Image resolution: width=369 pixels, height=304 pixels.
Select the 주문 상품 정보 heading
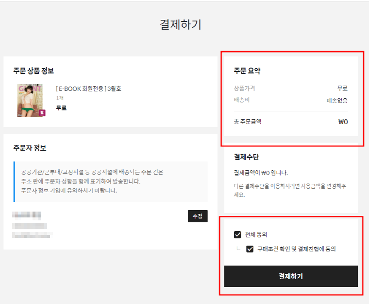pyautogui.click(x=34, y=71)
